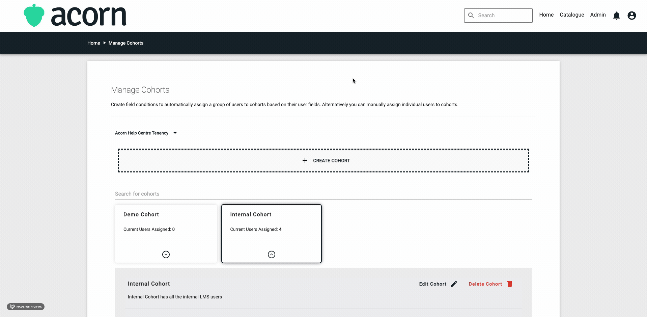Click the Home breadcrumb link

click(93, 43)
